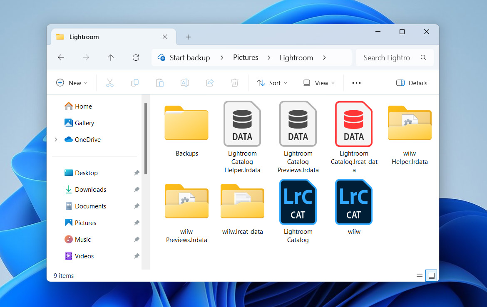Image resolution: width=487 pixels, height=307 pixels.
Task: Open Pictures in the sidebar
Action: click(80, 223)
